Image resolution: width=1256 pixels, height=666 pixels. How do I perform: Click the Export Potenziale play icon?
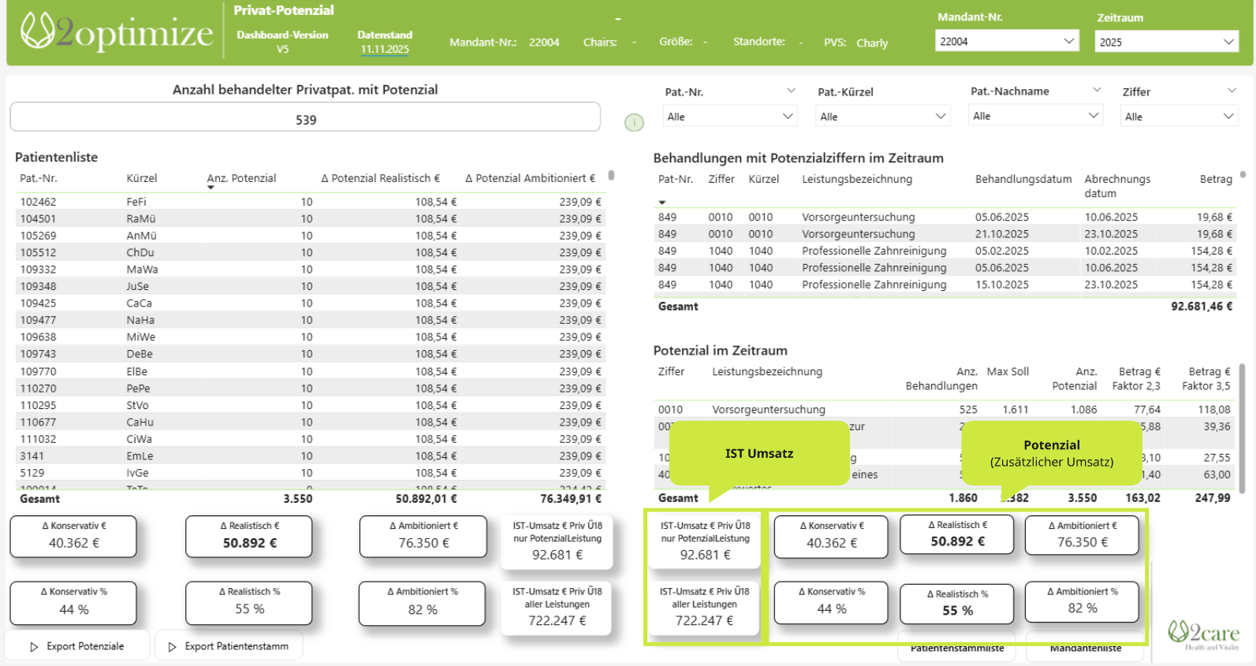coord(34,647)
